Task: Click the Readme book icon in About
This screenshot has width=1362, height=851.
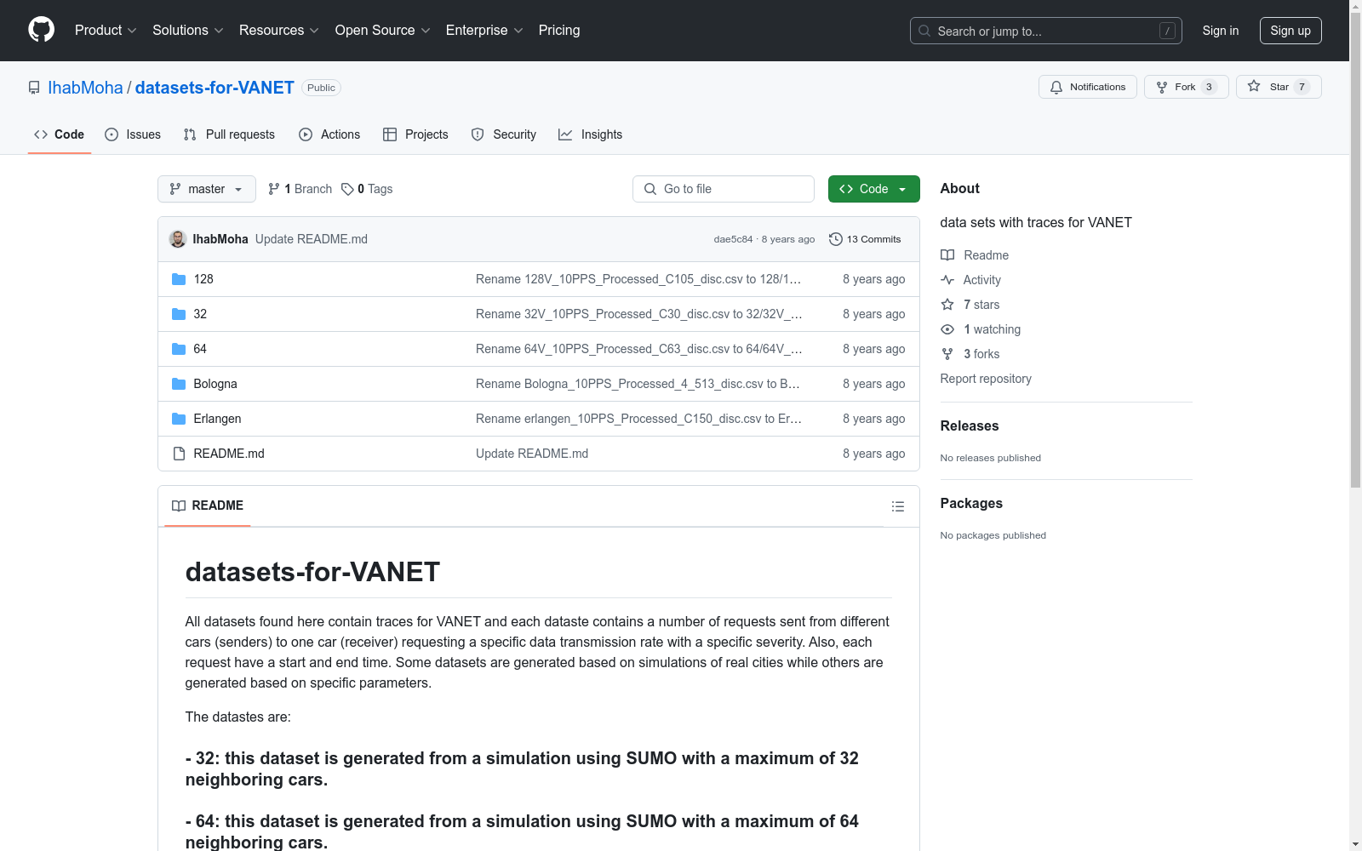Action: pyautogui.click(x=947, y=254)
